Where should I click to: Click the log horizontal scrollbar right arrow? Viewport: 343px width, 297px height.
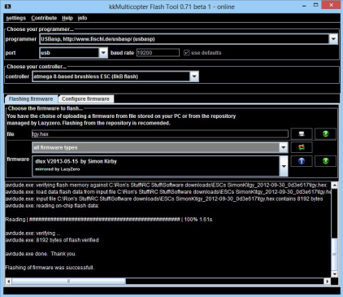328,282
